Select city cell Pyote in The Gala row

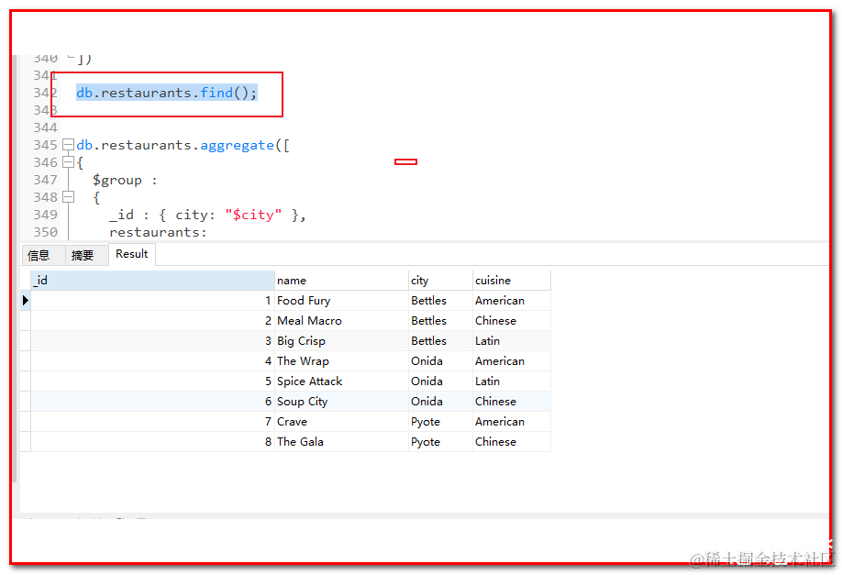[x=440, y=442]
